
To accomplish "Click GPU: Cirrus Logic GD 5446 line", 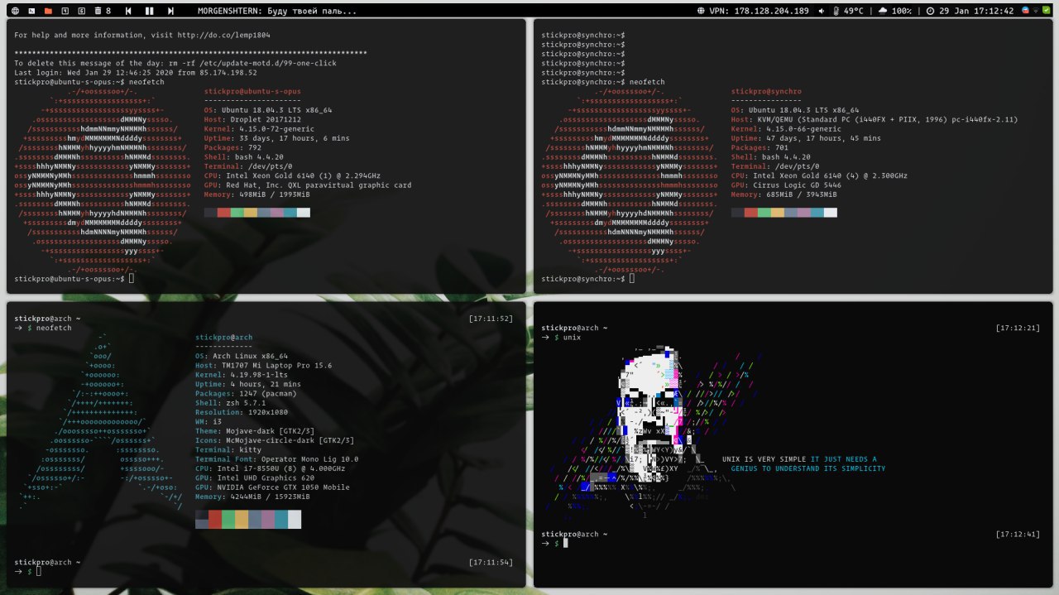I will pos(786,185).
